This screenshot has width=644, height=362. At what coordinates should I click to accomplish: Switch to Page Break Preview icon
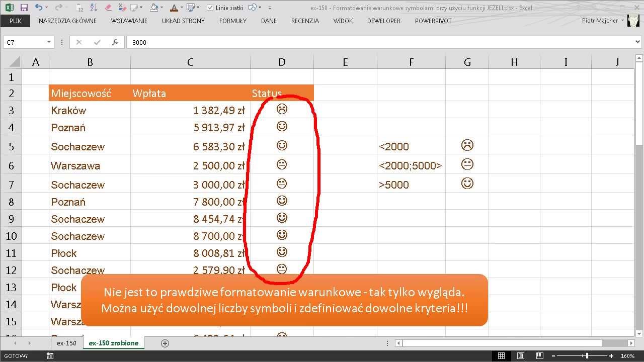(539, 356)
